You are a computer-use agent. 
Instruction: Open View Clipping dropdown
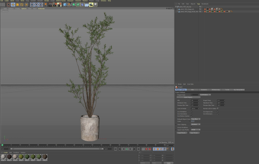point(196,124)
